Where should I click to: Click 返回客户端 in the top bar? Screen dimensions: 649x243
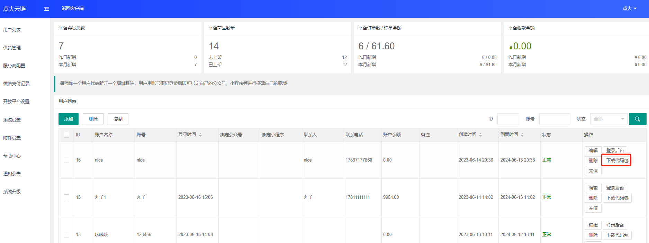[73, 9]
